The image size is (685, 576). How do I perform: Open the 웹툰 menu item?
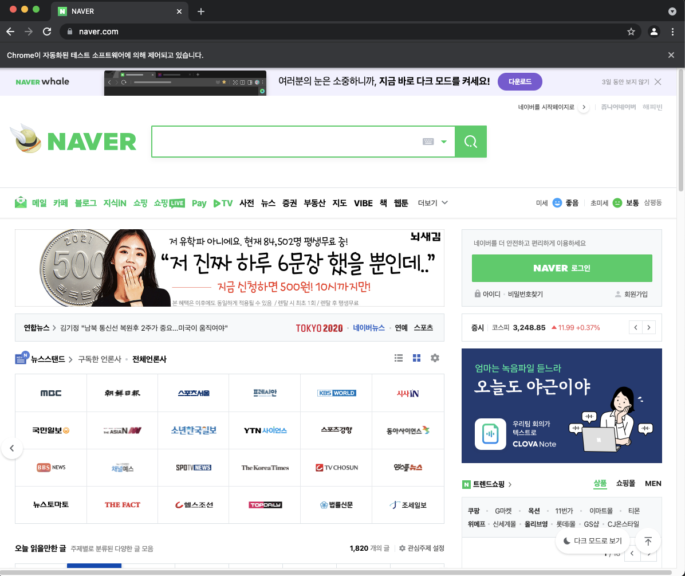[400, 203]
